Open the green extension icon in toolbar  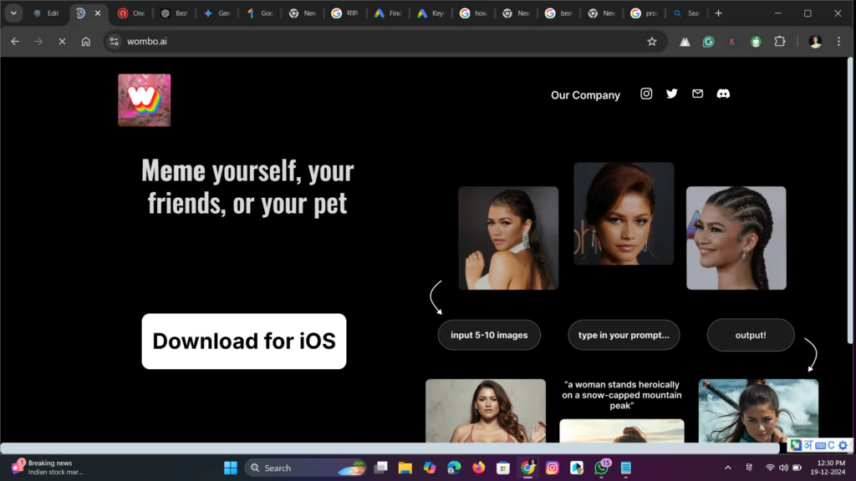click(756, 42)
